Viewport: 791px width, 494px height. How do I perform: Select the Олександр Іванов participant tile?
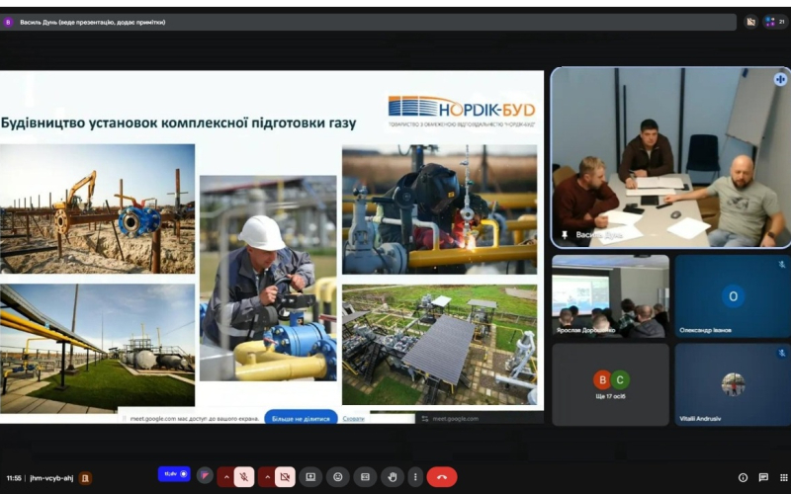pyautogui.click(x=732, y=296)
